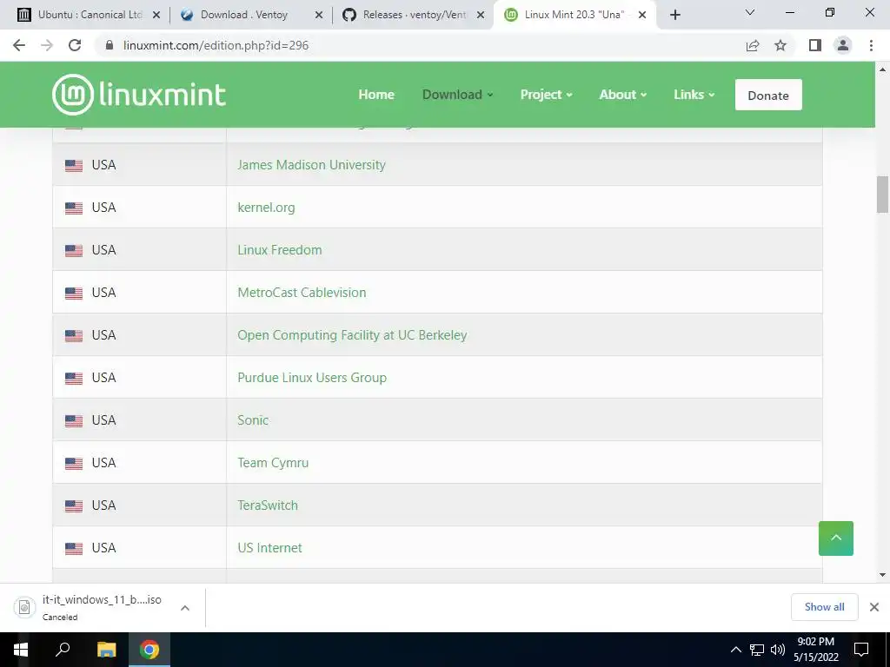This screenshot has height=667, width=890.
Task: Close the downloads bar
Action: click(874, 607)
